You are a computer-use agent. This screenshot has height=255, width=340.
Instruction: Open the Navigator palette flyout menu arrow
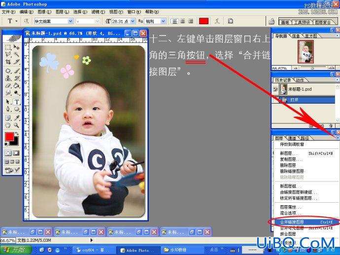[337, 36]
